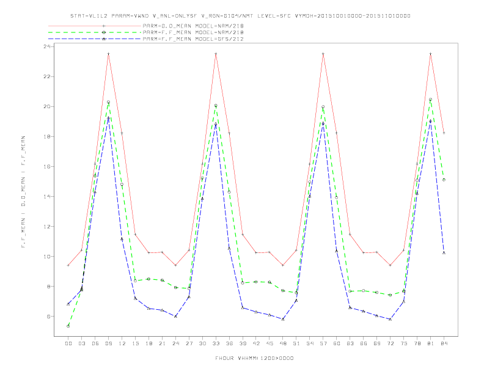The width and height of the screenshot is (484, 374).
Task: Click x-axis forecast hour label 51
Action: [x=296, y=343]
